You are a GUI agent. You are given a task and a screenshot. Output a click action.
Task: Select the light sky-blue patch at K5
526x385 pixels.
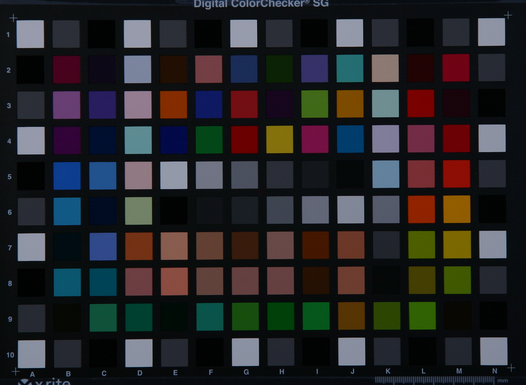[386, 174]
